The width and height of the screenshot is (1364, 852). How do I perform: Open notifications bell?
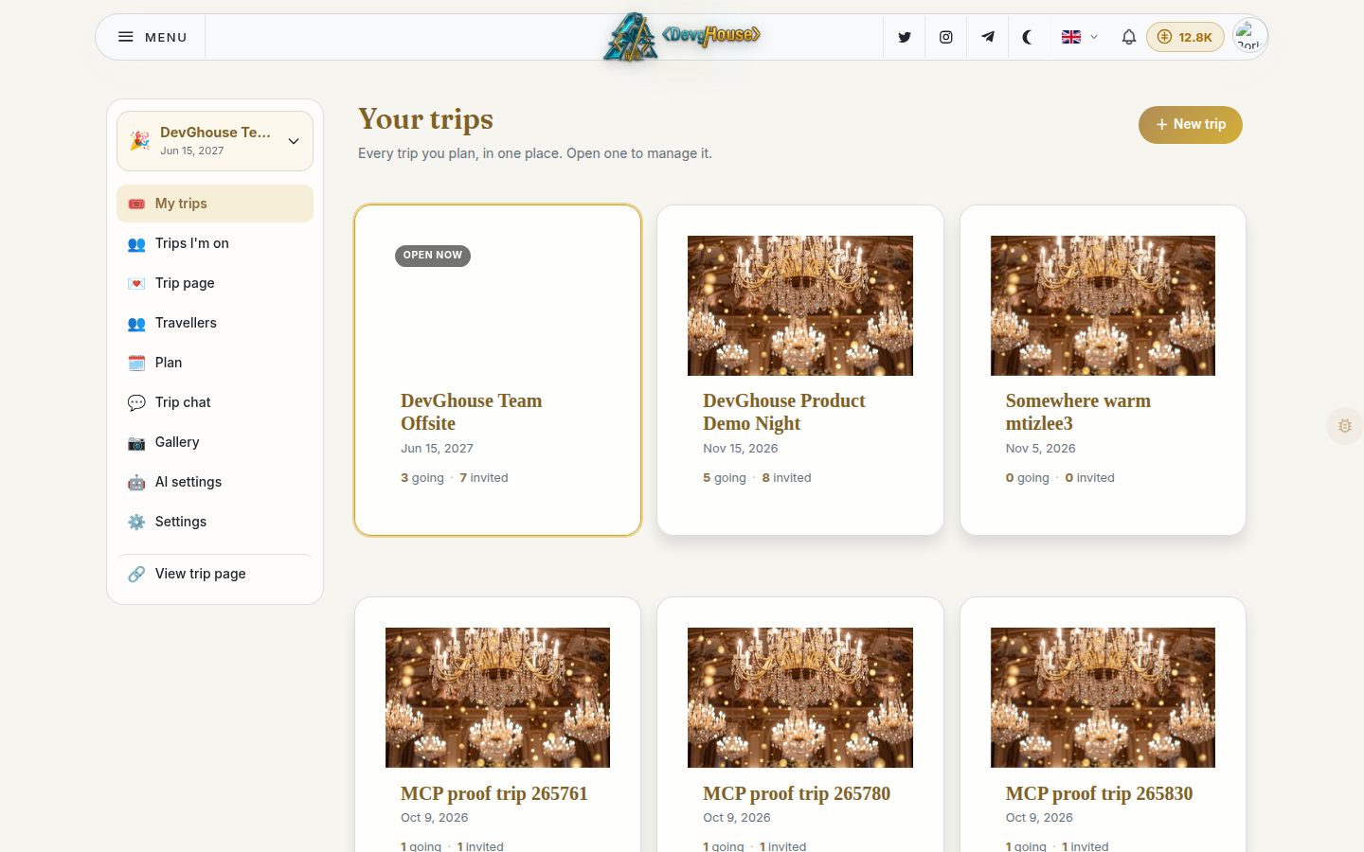[1128, 37]
